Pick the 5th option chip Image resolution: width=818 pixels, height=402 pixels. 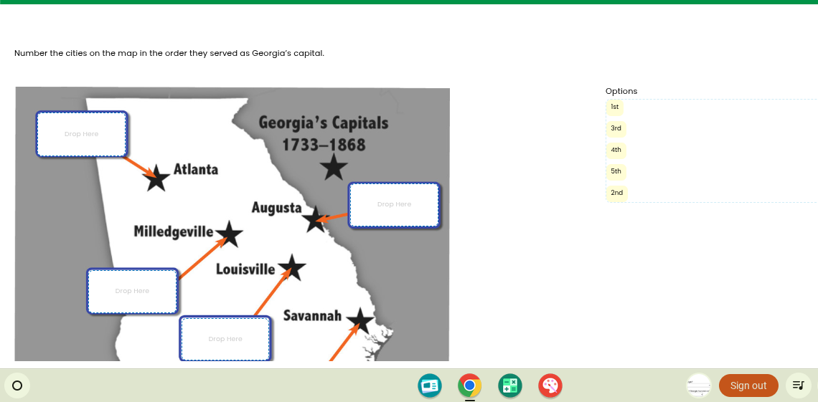coord(616,172)
